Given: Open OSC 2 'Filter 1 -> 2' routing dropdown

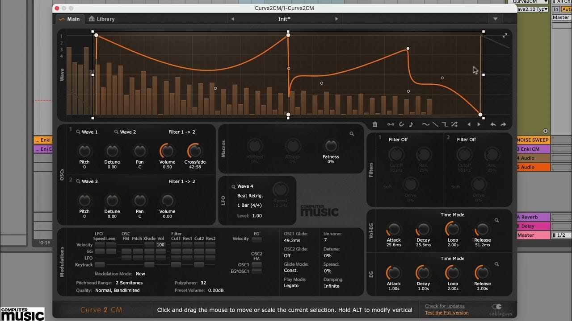Looking at the screenshot, I should point(182,181).
